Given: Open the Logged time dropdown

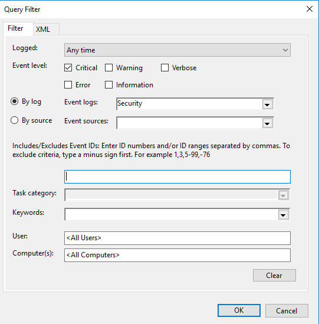Looking at the screenshot, I should [x=177, y=50].
